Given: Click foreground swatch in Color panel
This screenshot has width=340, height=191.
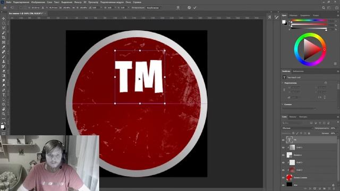Looking at the screenshot, I should (284, 22).
